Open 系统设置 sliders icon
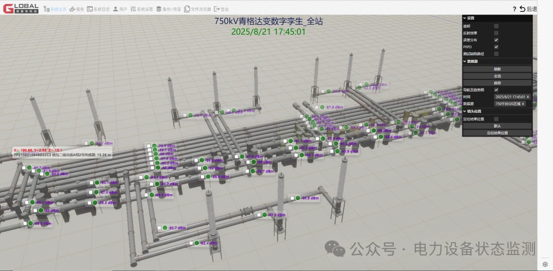The height and width of the screenshot is (271, 553). [x=133, y=9]
